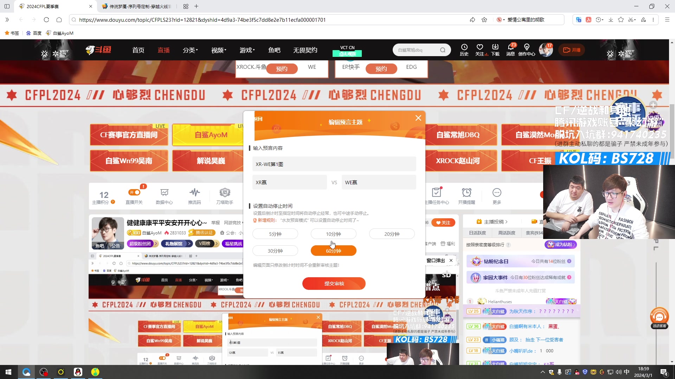
Task: Reload the page with browser refresh icon
Action: 46,20
